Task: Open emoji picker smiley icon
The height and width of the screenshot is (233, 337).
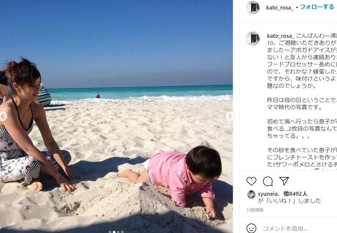Action: point(251,228)
